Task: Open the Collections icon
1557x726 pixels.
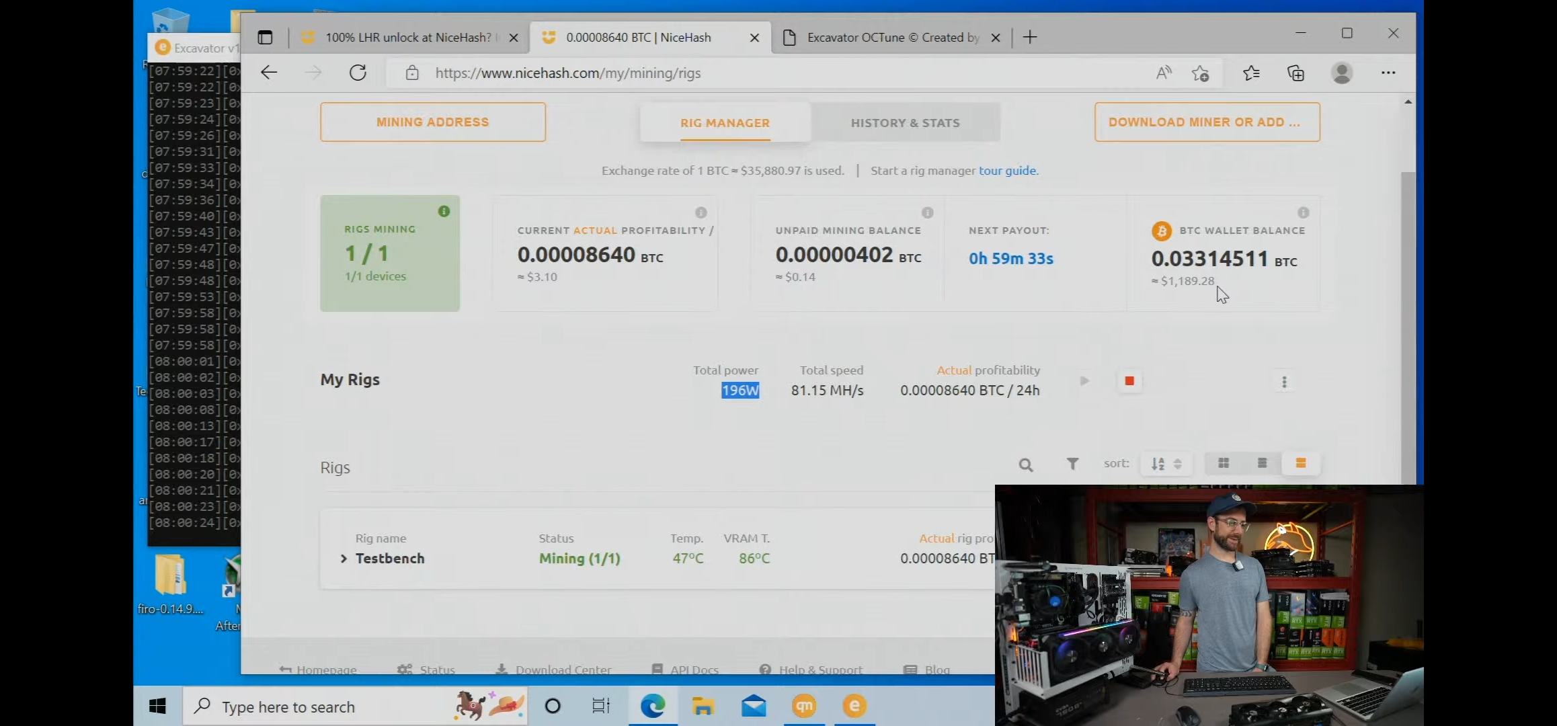Action: point(1295,73)
